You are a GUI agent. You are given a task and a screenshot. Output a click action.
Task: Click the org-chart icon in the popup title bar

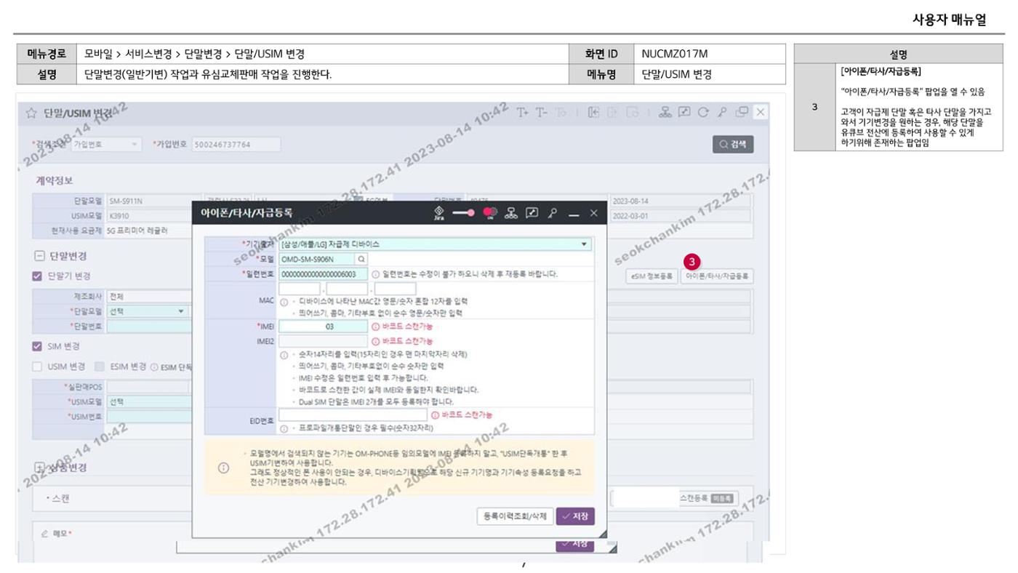(x=512, y=213)
